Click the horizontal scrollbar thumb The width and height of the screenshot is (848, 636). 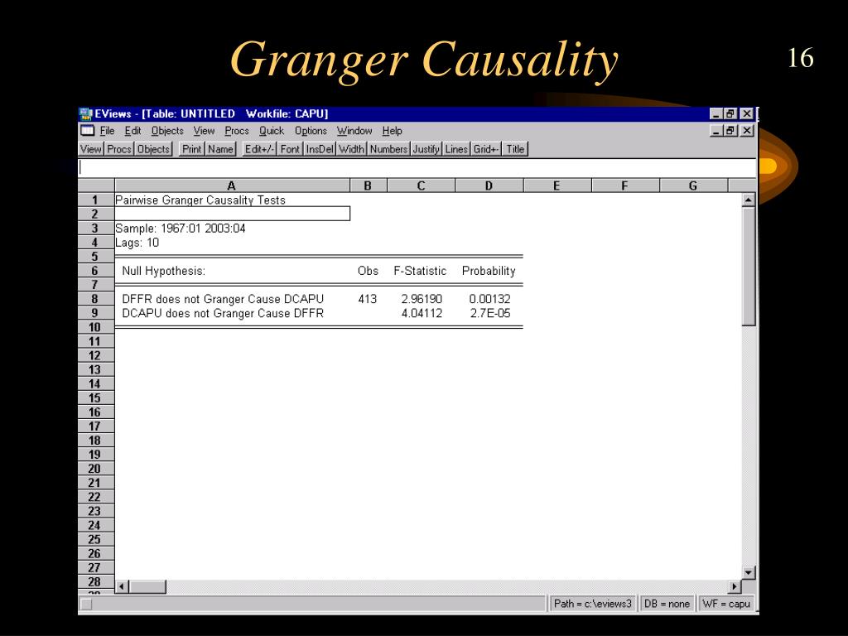click(147, 587)
